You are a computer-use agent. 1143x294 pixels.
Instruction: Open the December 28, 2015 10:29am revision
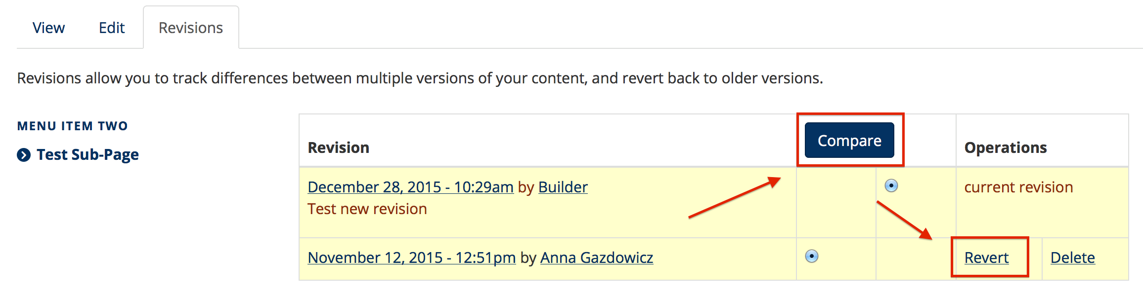[x=410, y=187]
